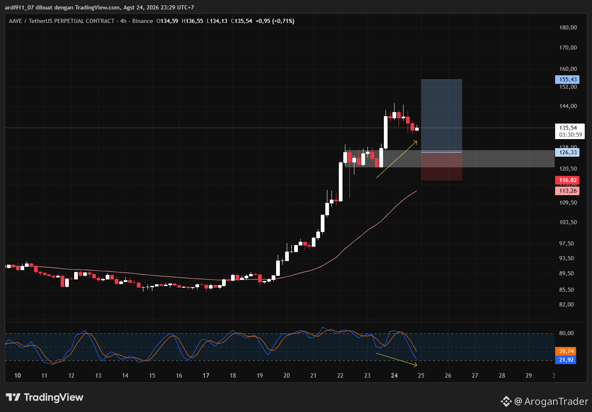
Task: Click the 103,50 price axis label
Action: pos(568,223)
